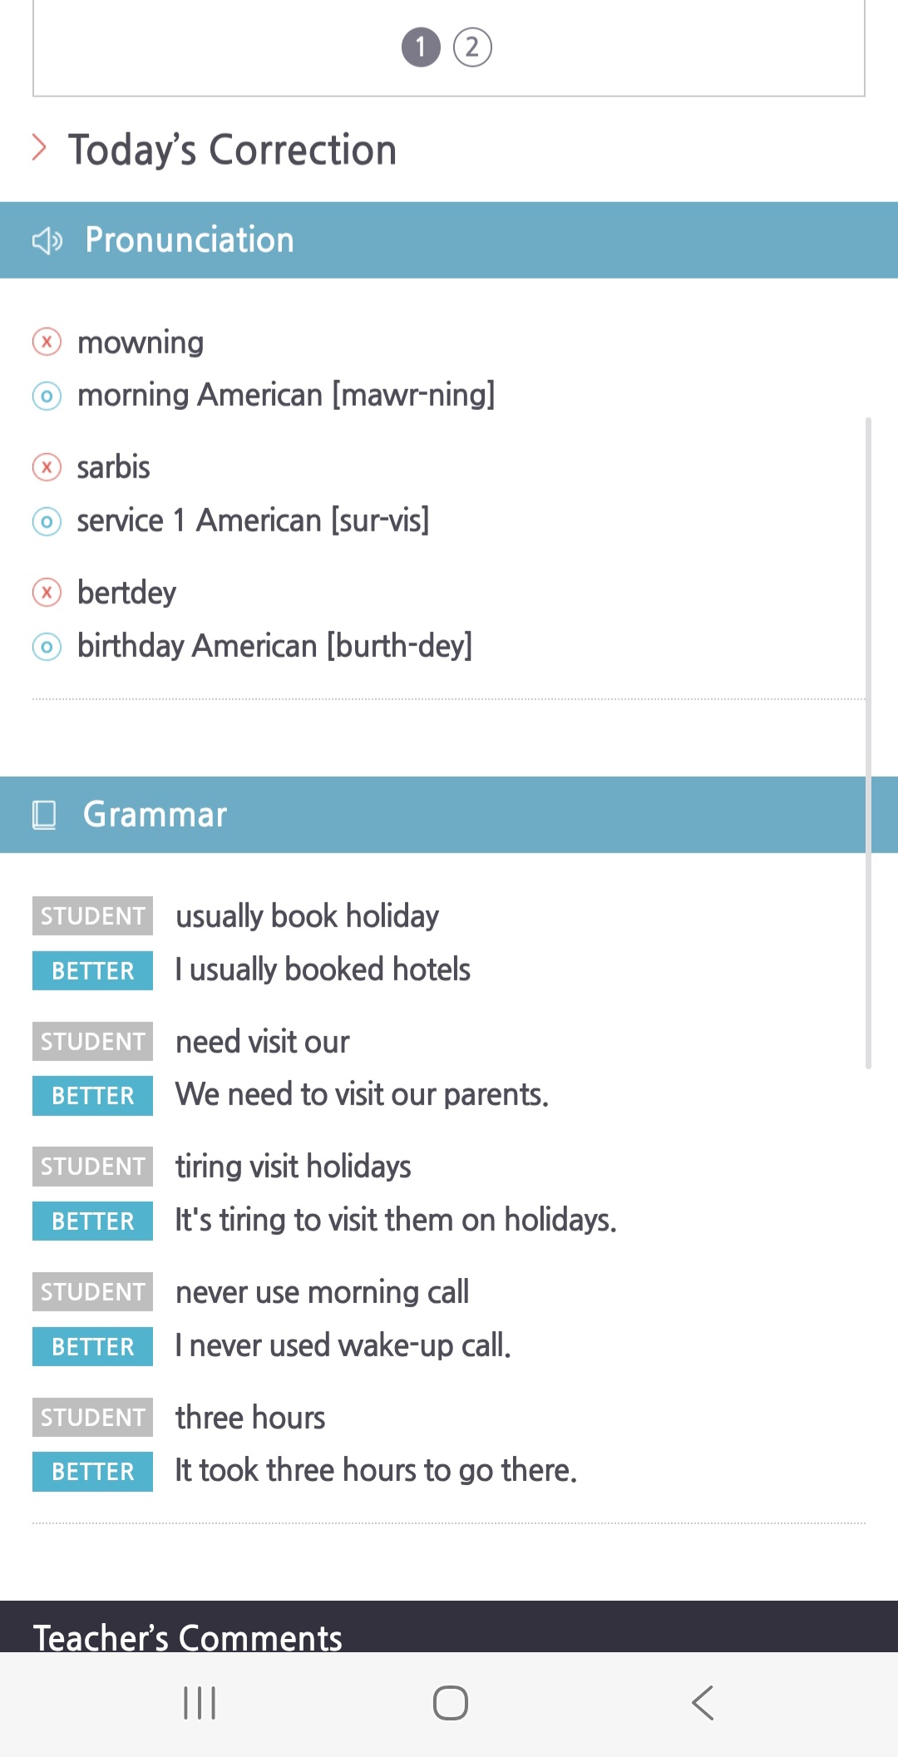Open Android recent apps button
The image size is (898, 1757).
pyautogui.click(x=200, y=1703)
